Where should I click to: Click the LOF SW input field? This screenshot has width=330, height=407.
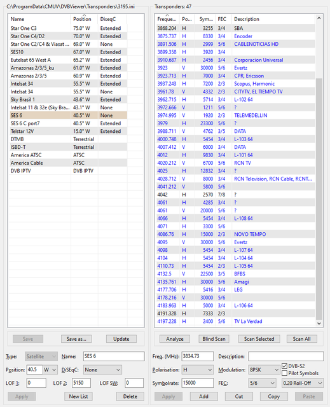pos(134,383)
